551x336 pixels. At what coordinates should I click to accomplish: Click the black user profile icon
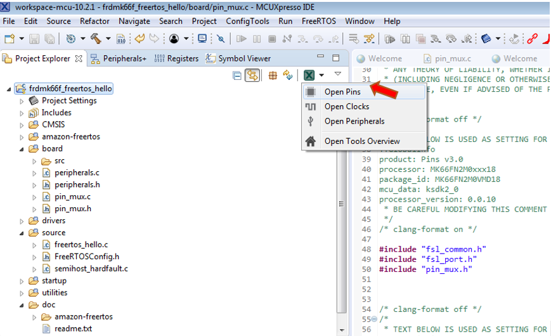(x=174, y=39)
